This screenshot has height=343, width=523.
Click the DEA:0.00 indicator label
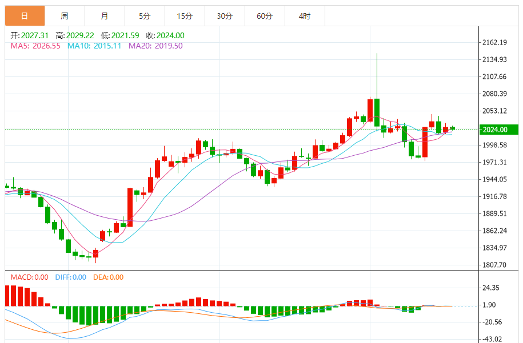(109, 277)
